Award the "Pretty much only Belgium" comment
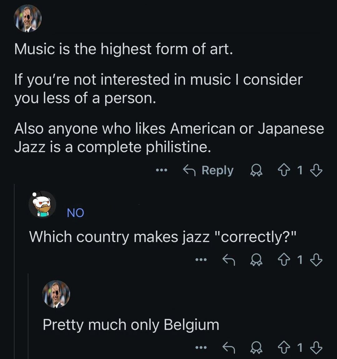 click(x=256, y=347)
